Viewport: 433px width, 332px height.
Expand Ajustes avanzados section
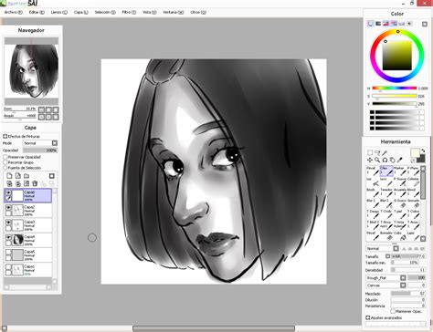[368, 317]
